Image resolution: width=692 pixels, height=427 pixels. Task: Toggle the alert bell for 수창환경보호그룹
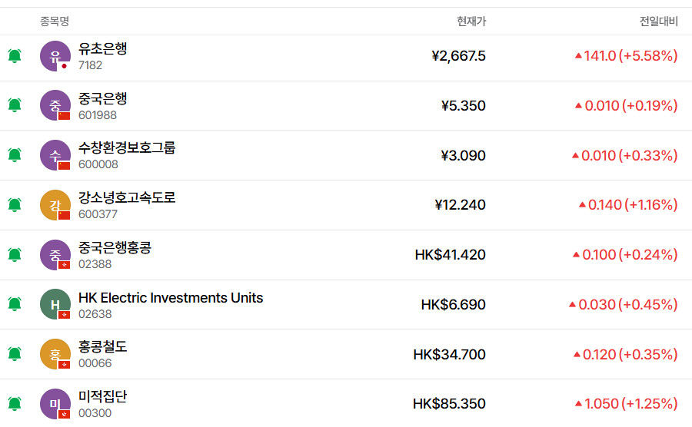point(15,155)
